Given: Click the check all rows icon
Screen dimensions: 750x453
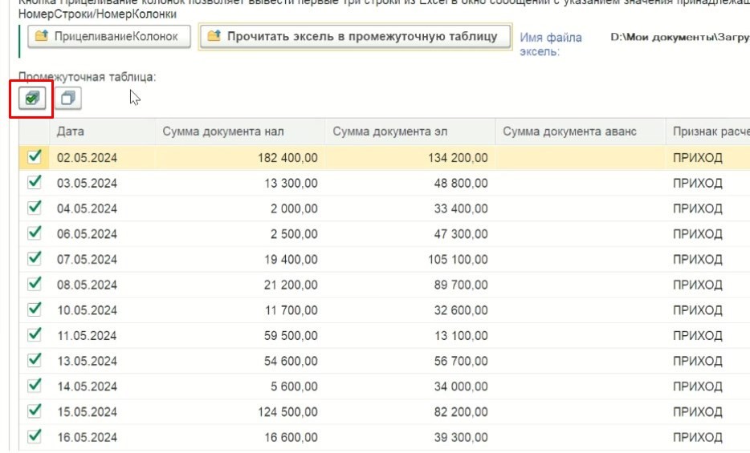Looking at the screenshot, I should (31, 98).
